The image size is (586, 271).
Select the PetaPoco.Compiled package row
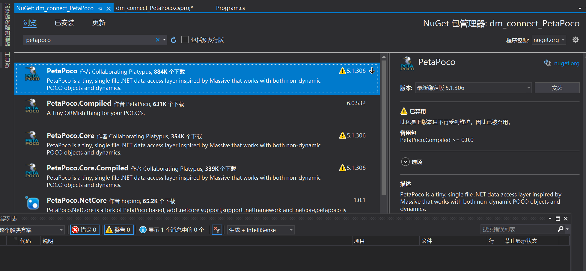(197, 111)
